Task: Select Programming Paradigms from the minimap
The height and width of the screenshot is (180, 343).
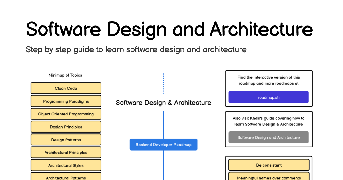Action: tap(66, 101)
